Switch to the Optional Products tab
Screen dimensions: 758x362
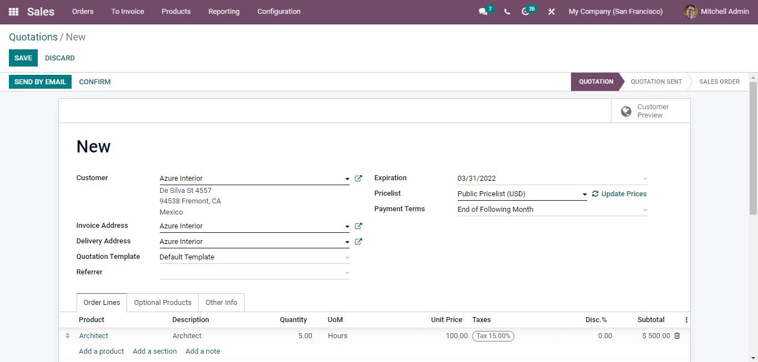click(x=163, y=303)
